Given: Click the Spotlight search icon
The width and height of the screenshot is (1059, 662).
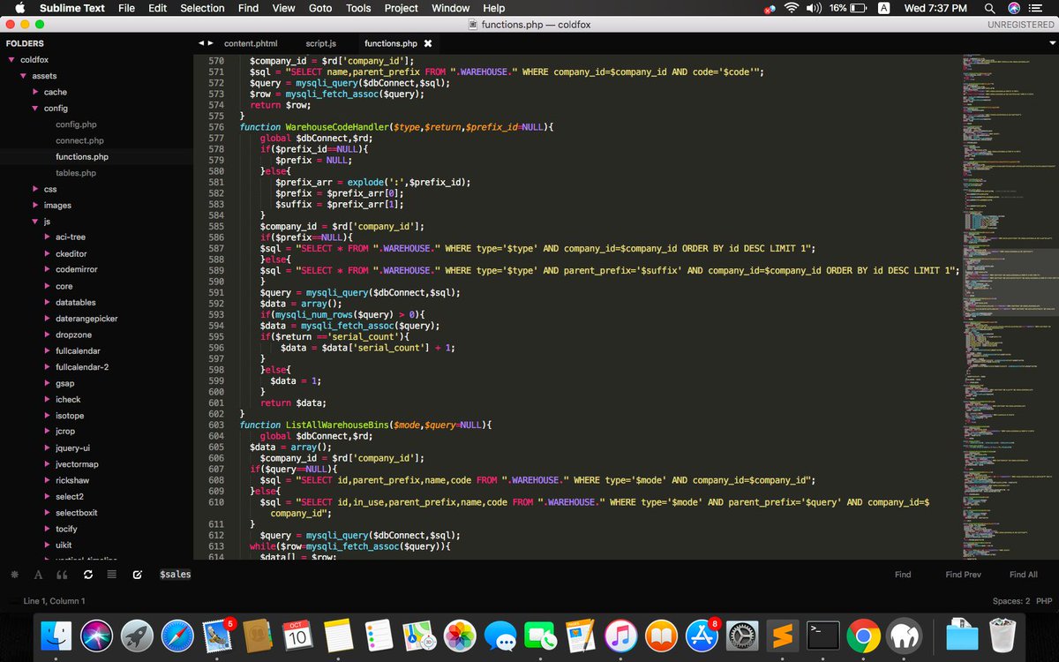Looking at the screenshot, I should point(989,8).
